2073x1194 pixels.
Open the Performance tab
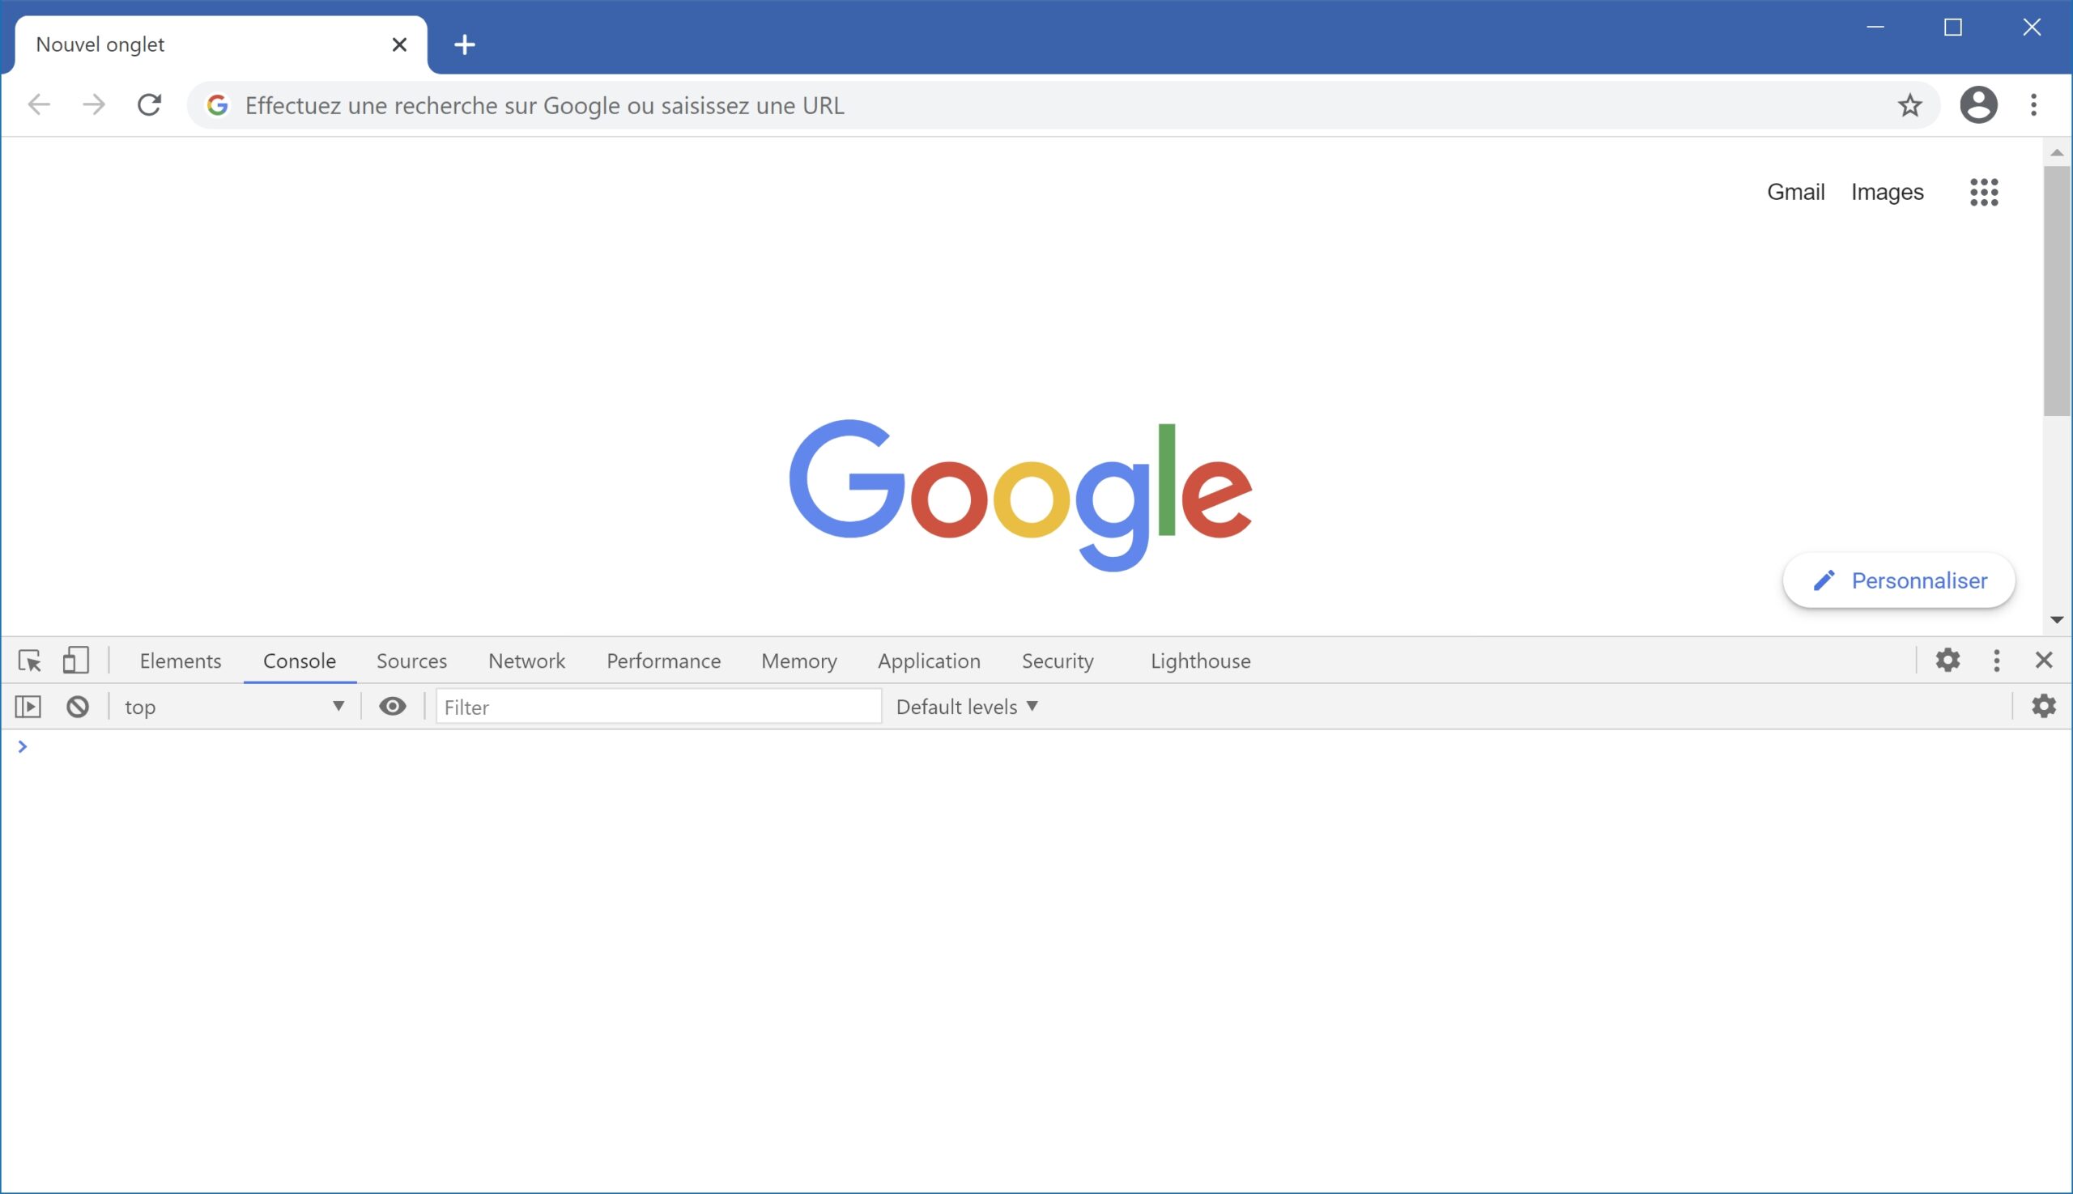(664, 661)
